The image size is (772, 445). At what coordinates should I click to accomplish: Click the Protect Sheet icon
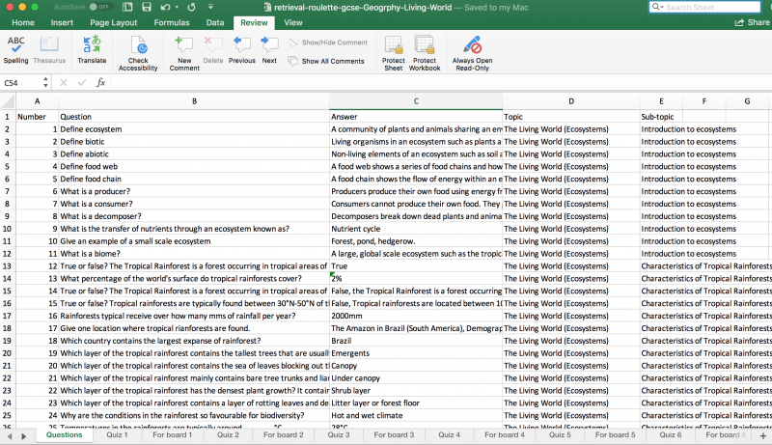click(393, 52)
